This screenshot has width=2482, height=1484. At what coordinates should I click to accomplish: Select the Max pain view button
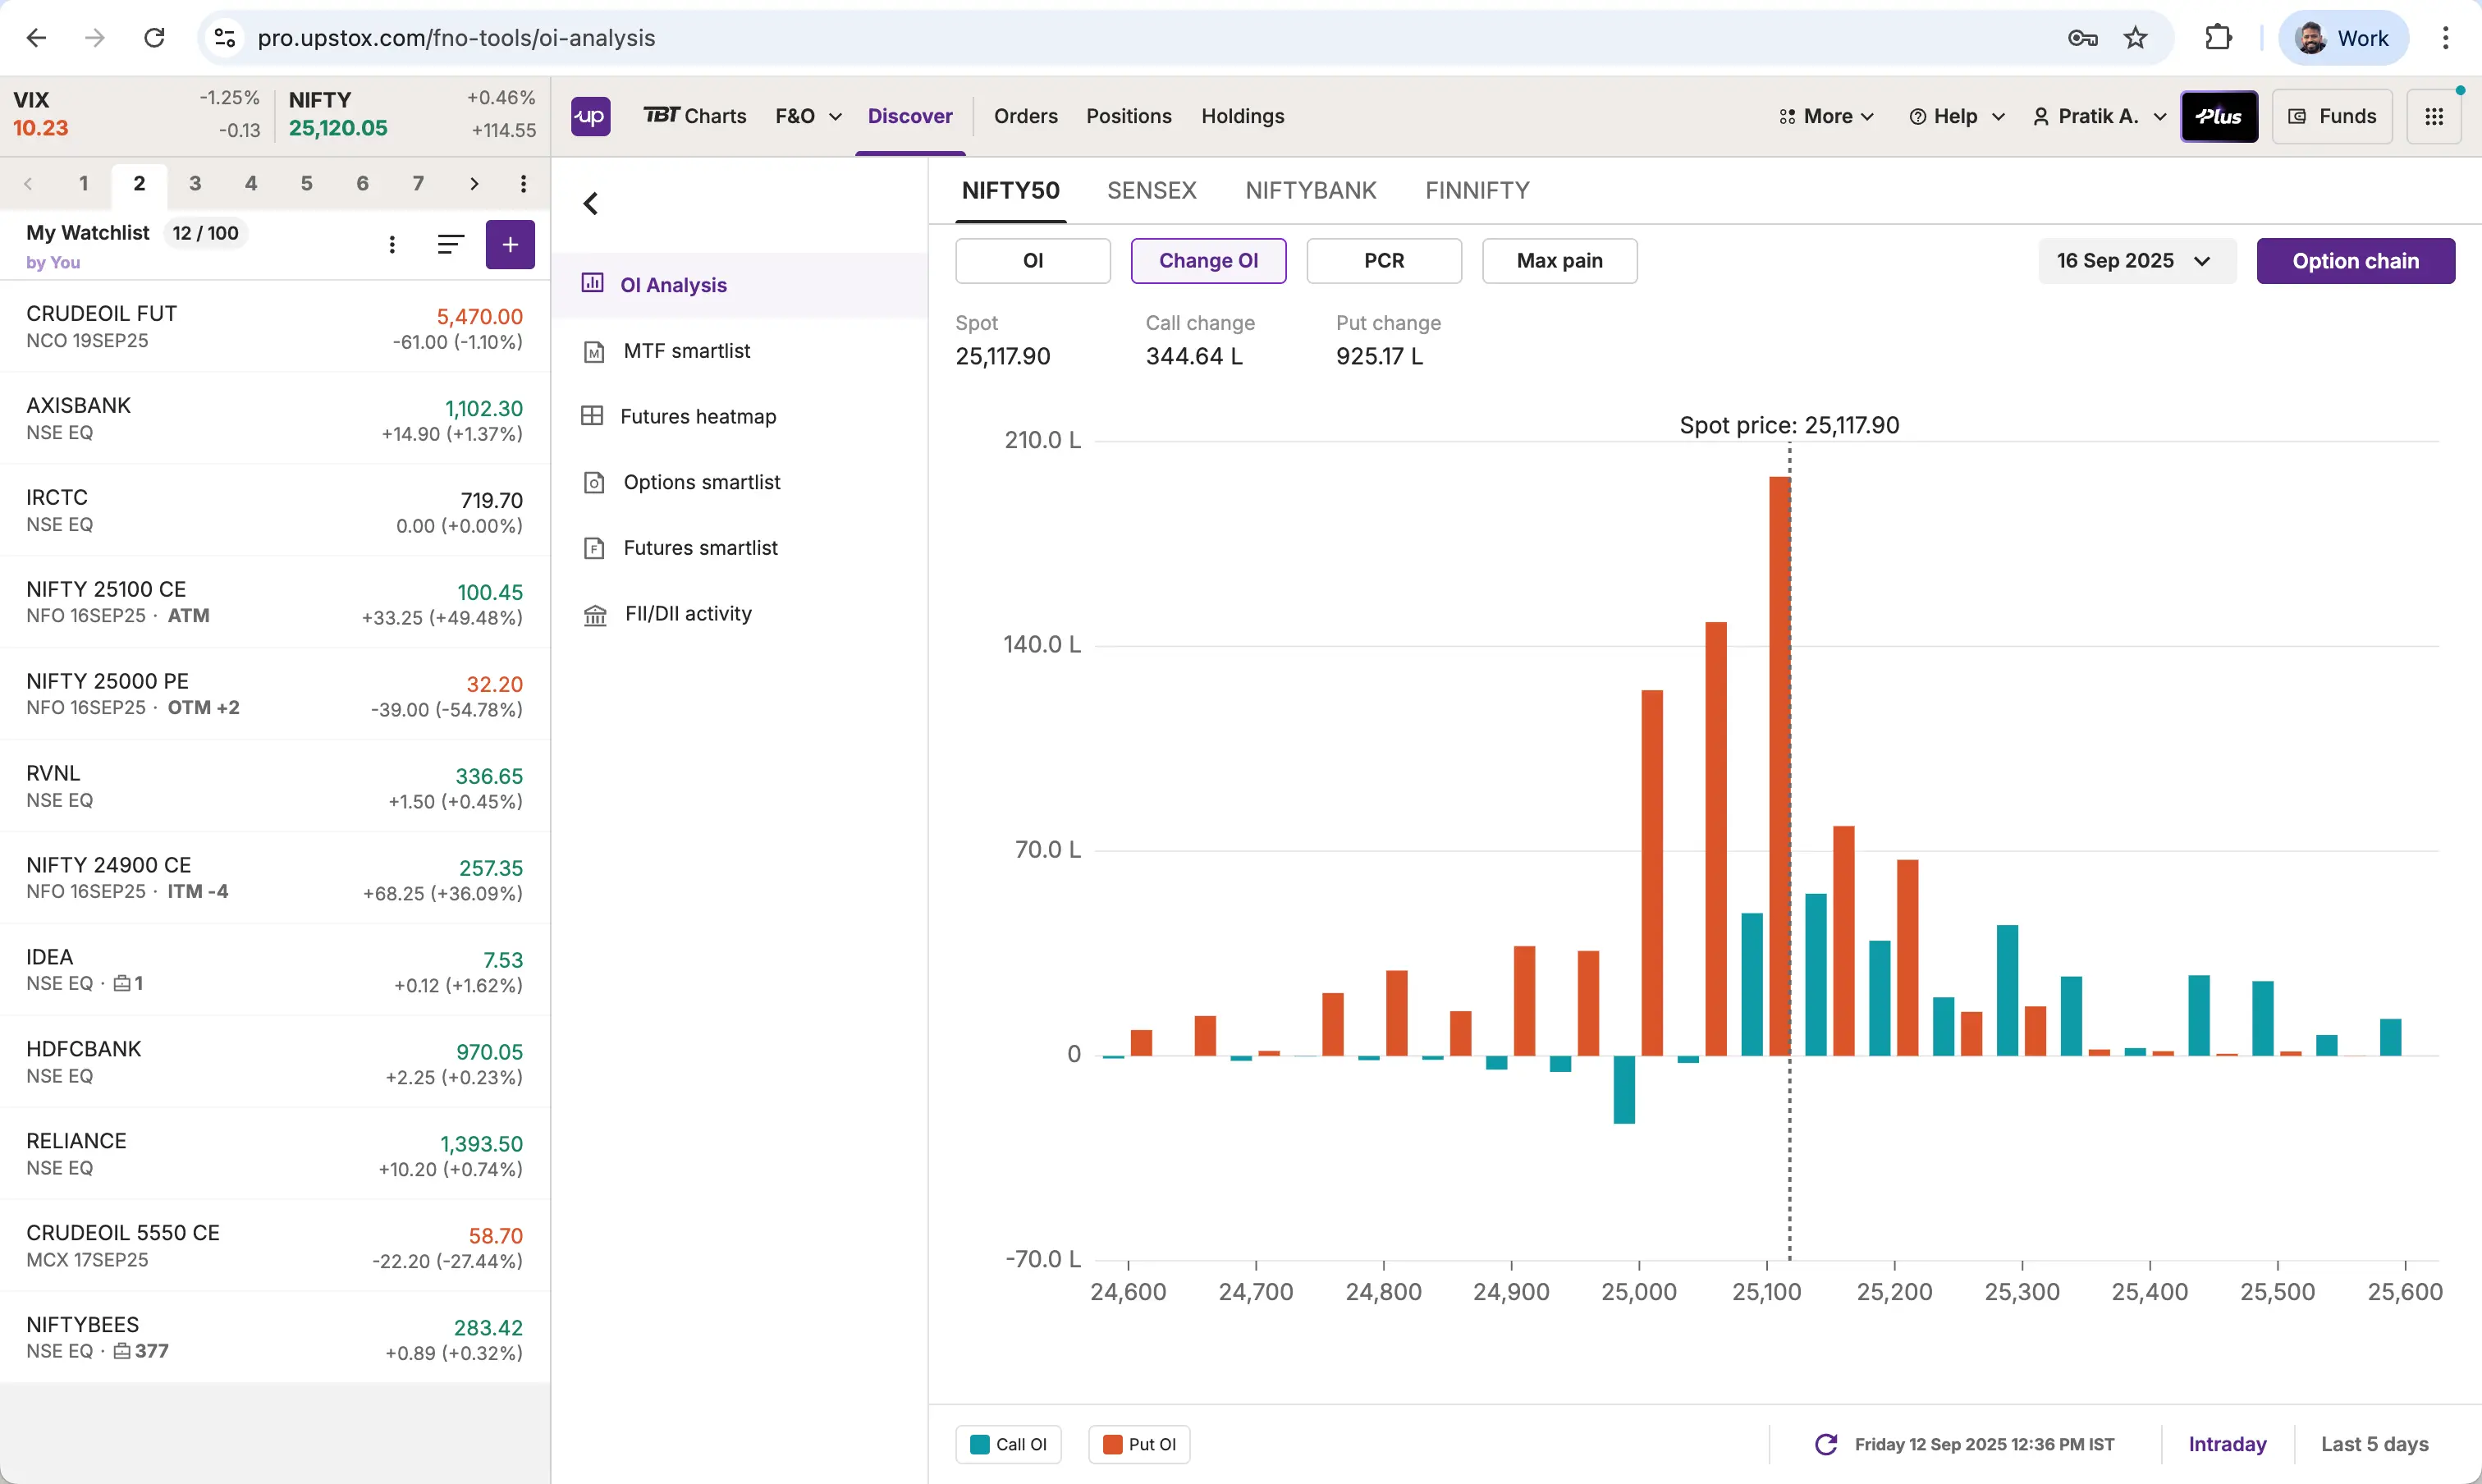pyautogui.click(x=1559, y=261)
